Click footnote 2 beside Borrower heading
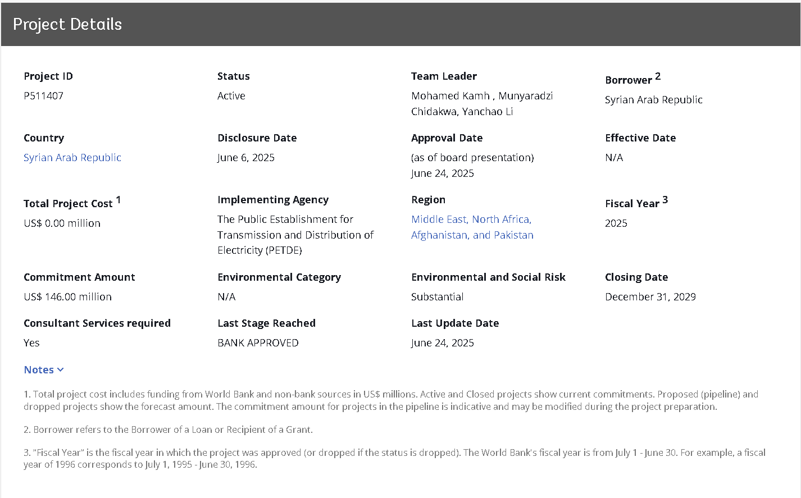Screen dimensions: 801x498 (x=658, y=76)
